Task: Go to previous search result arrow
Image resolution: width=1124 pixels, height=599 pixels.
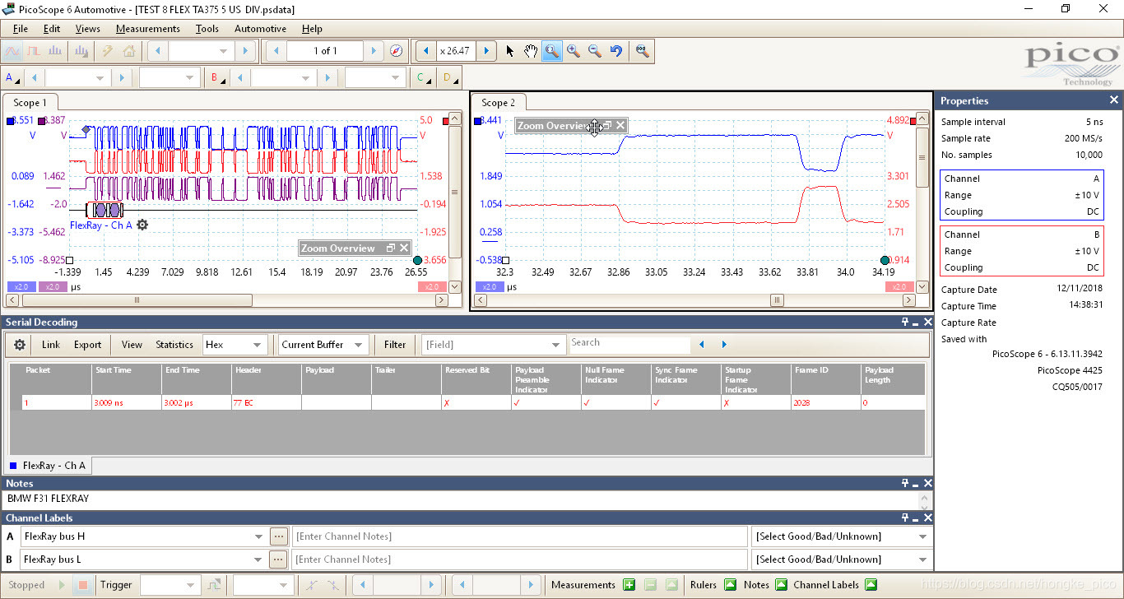Action: point(701,345)
